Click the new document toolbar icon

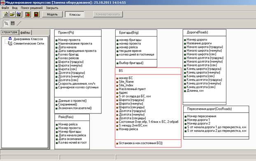click(6, 14)
